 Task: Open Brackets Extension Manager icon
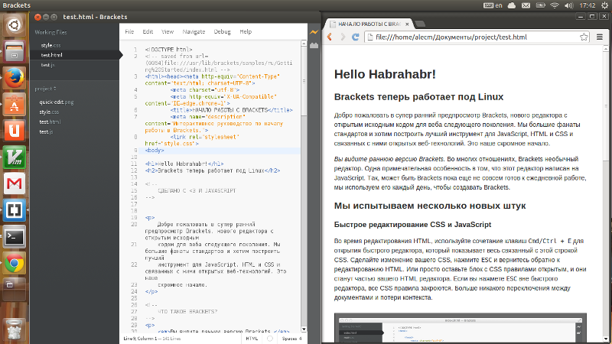click(314, 46)
